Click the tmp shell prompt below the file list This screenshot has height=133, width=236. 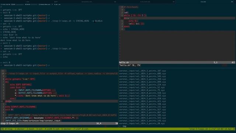pos(123,126)
